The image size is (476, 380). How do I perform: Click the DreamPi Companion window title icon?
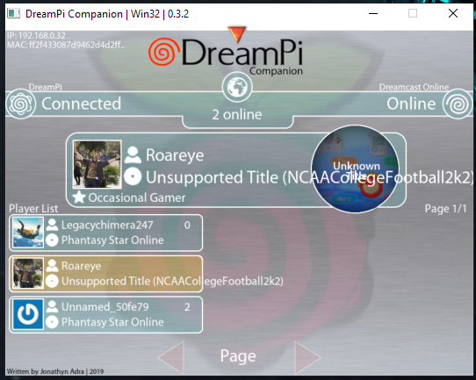14,13
